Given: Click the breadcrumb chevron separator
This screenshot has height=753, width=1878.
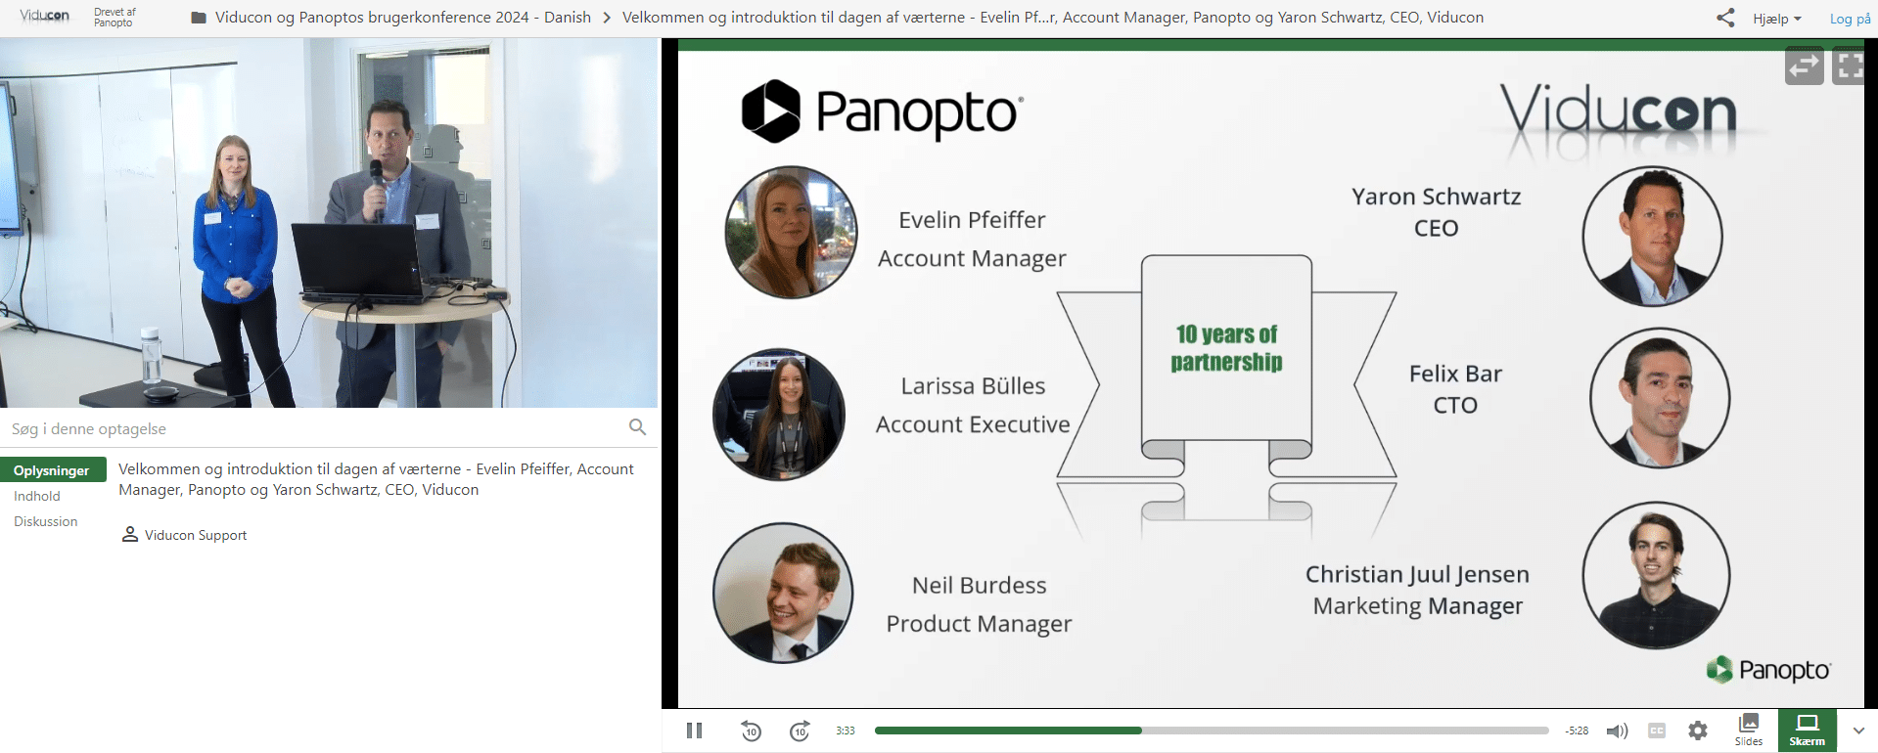Looking at the screenshot, I should 607,18.
